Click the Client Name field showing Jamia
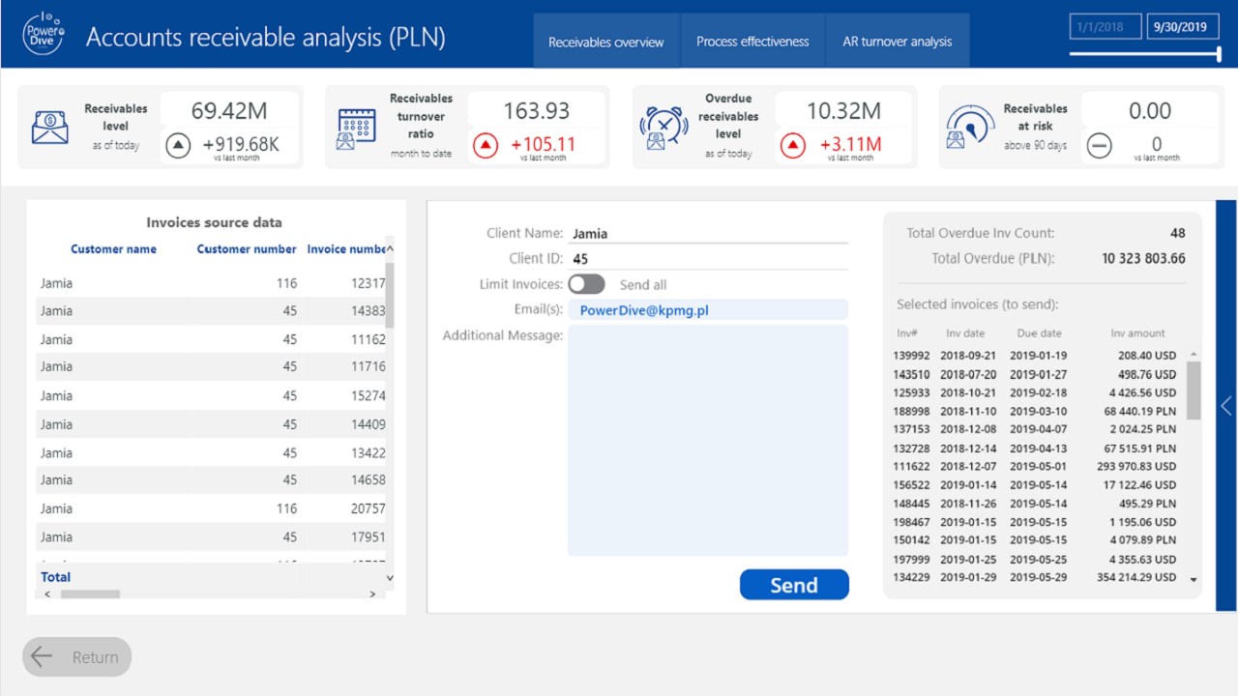The width and height of the screenshot is (1238, 696). click(708, 233)
